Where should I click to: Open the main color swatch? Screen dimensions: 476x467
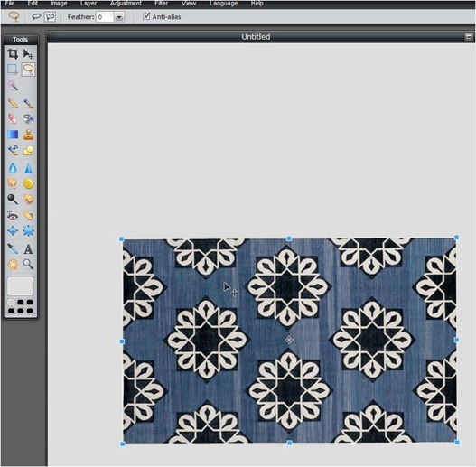[x=21, y=286]
